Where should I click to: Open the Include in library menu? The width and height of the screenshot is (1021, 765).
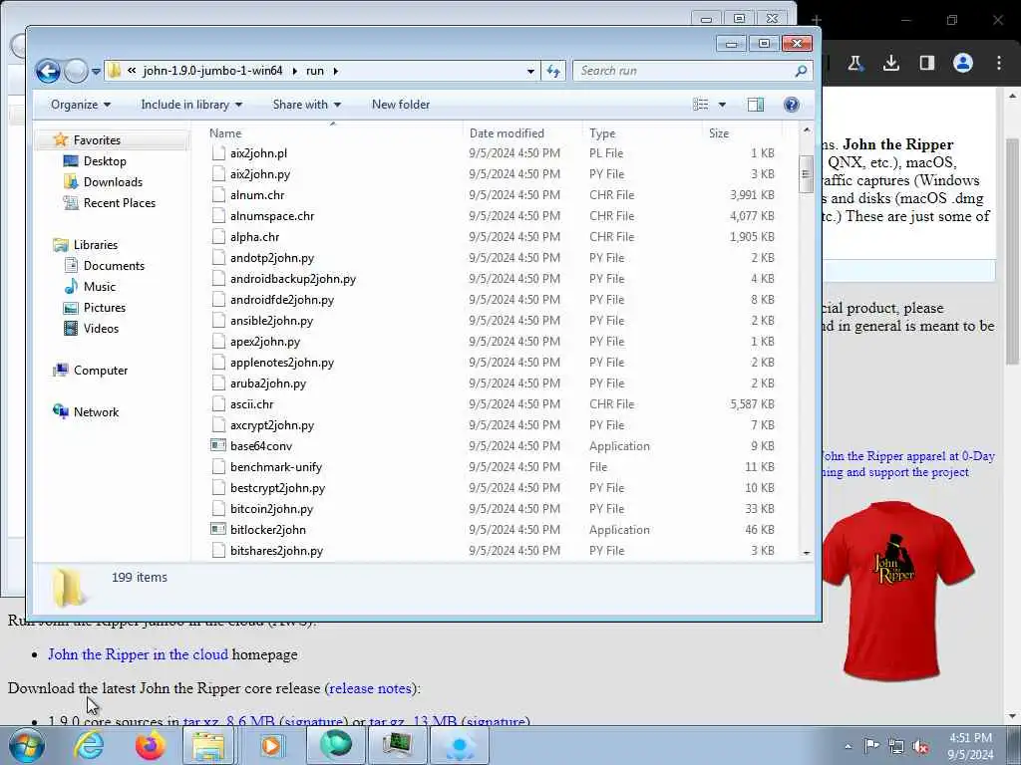(191, 105)
